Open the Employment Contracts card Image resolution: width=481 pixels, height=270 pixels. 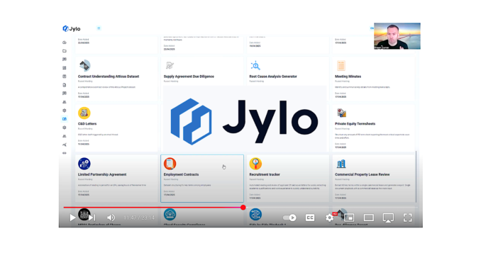tap(202, 179)
